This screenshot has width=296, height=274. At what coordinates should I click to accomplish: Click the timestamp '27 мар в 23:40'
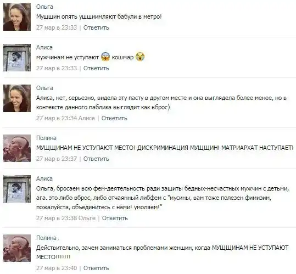click(x=57, y=268)
